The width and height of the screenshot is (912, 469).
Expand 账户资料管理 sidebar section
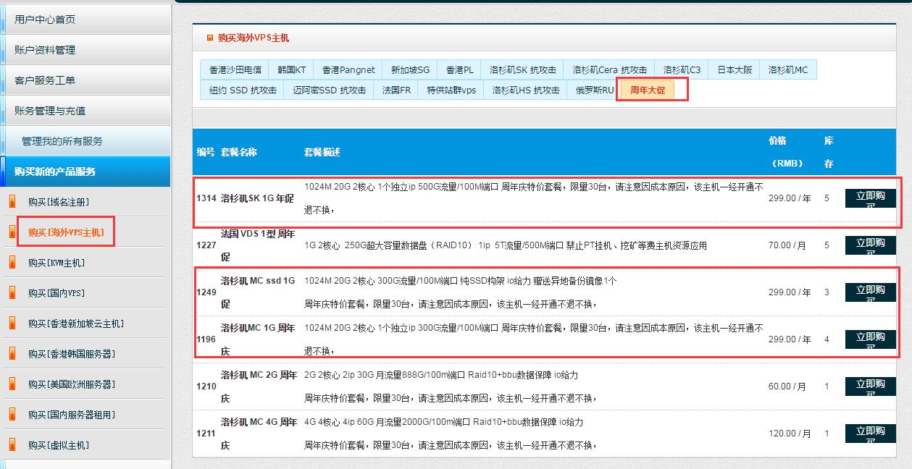(x=45, y=50)
